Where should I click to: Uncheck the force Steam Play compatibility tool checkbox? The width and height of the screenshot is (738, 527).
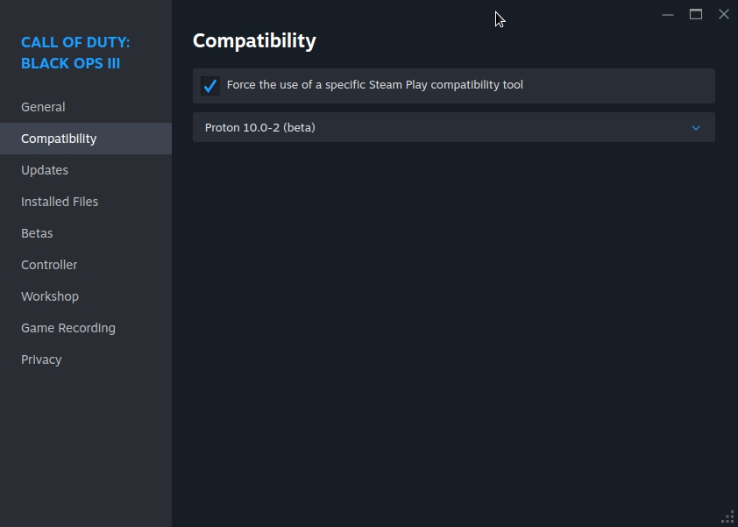click(209, 86)
